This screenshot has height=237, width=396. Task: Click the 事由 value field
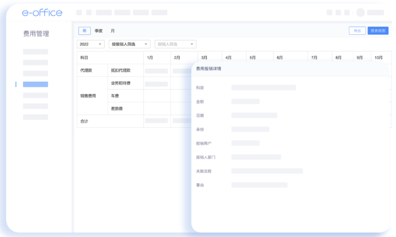[259, 185]
